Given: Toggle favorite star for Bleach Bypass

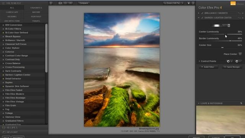Looking at the screenshot, I should [3, 37].
